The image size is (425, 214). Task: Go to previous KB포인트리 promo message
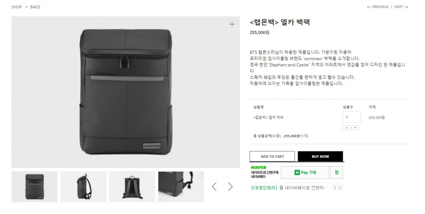[335, 188]
